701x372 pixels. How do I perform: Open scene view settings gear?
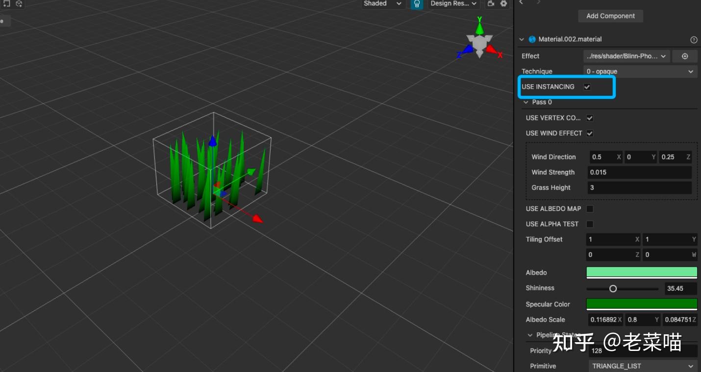pyautogui.click(x=503, y=3)
